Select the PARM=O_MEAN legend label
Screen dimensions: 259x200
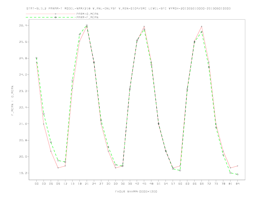[x=87, y=14]
